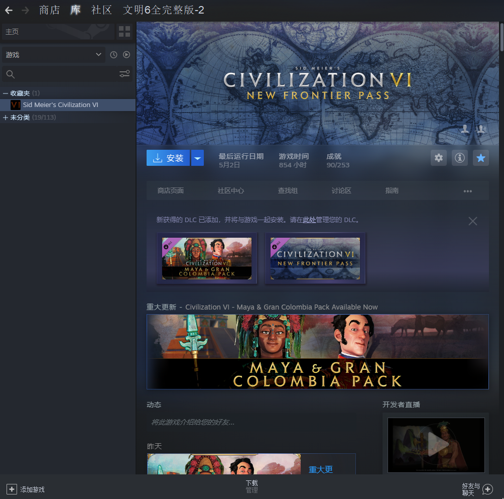The image size is (504, 499).
Task: Dismiss the new DLC notification
Action: point(472,221)
